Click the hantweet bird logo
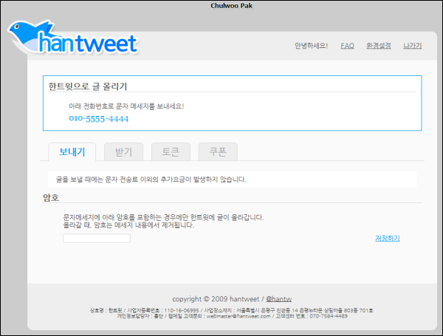 pos(73,38)
